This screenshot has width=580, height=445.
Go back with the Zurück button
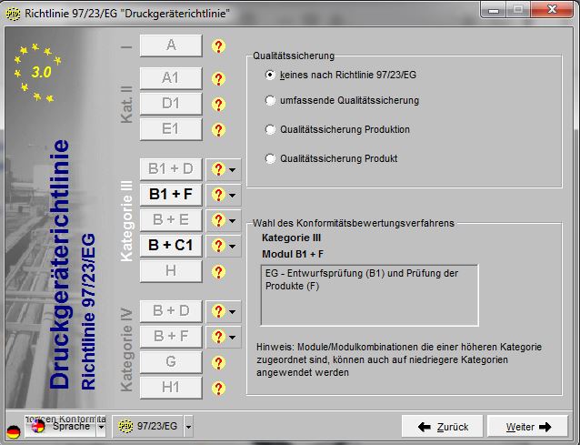point(442,427)
